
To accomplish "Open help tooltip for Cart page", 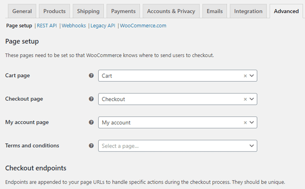I will click(x=91, y=76).
